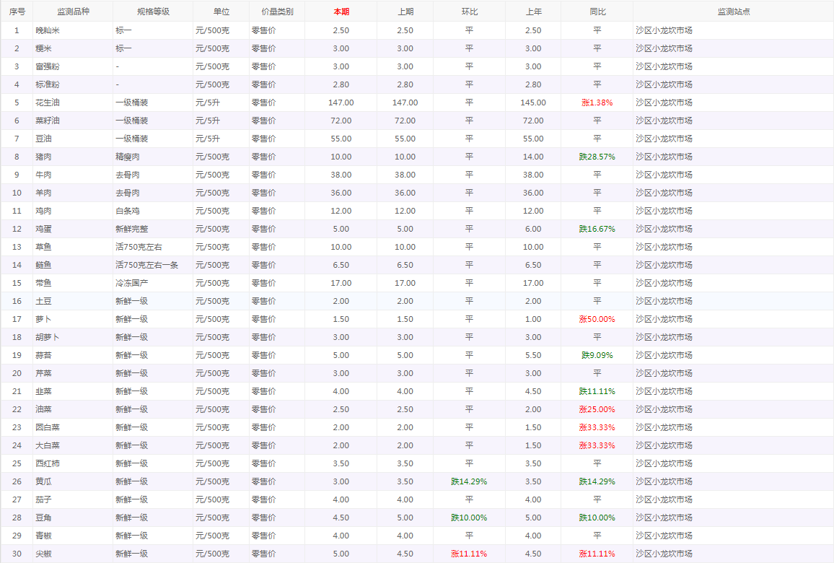The width and height of the screenshot is (834, 563).
Task: Click the 环比 column header
Action: (x=469, y=12)
